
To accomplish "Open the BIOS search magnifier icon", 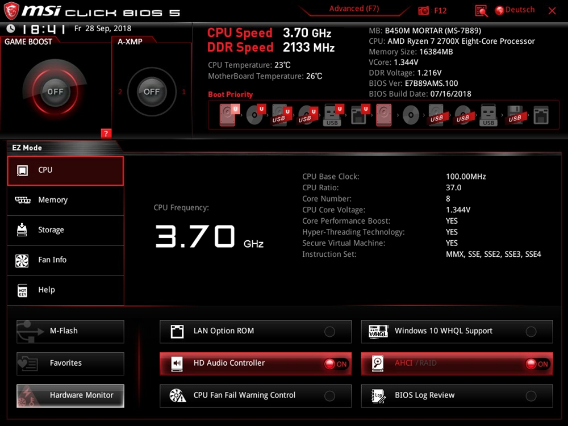I will coord(482,10).
